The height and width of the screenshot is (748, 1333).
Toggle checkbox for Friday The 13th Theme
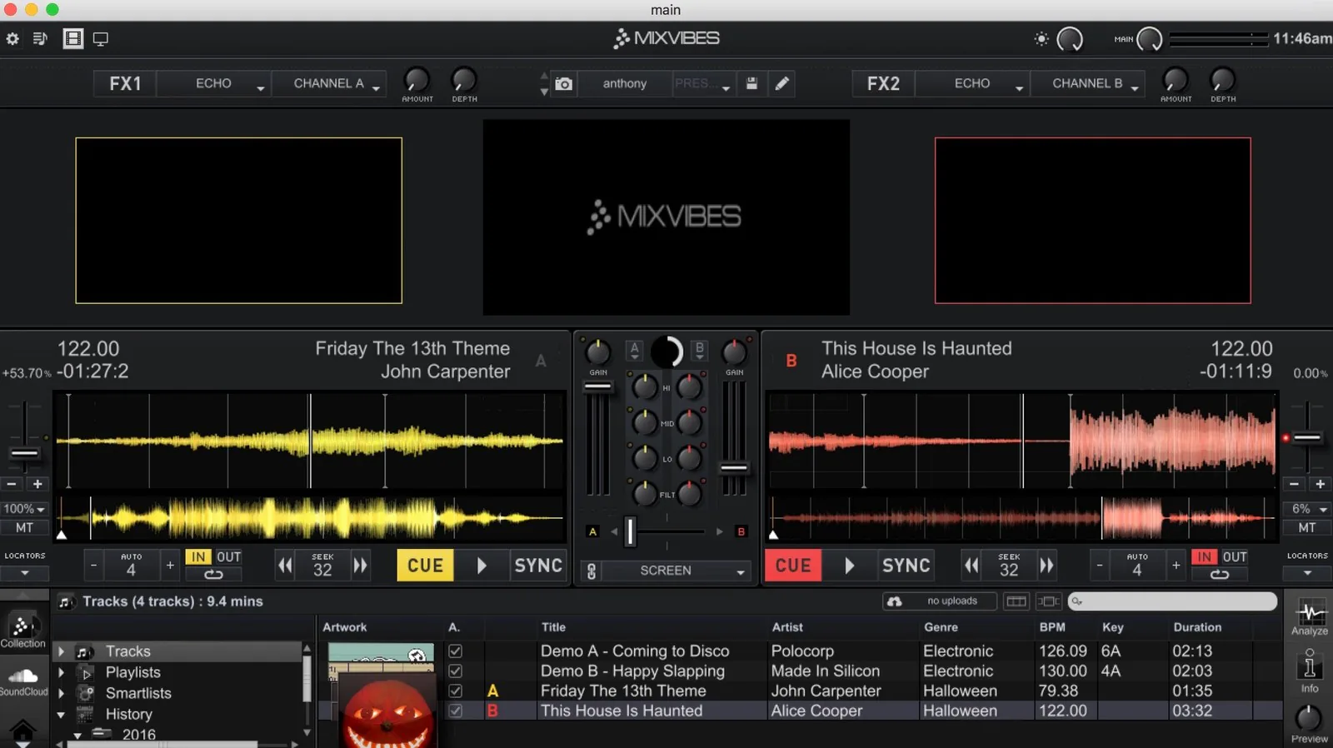click(x=455, y=691)
